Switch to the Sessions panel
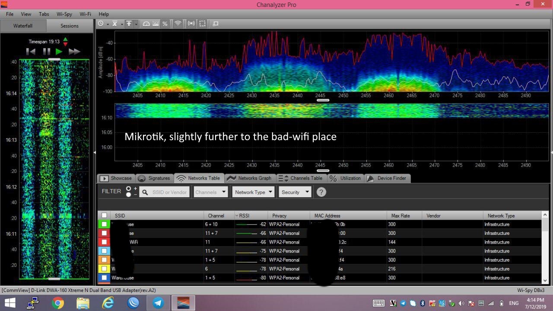The height and width of the screenshot is (311, 553). coord(70,26)
